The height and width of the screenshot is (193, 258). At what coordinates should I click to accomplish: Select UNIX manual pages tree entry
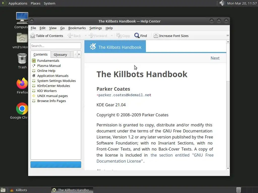(x=52, y=96)
